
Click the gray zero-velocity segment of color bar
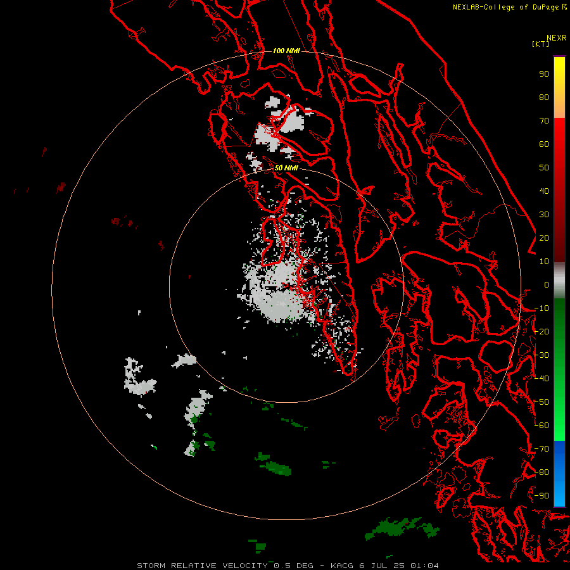(559, 281)
